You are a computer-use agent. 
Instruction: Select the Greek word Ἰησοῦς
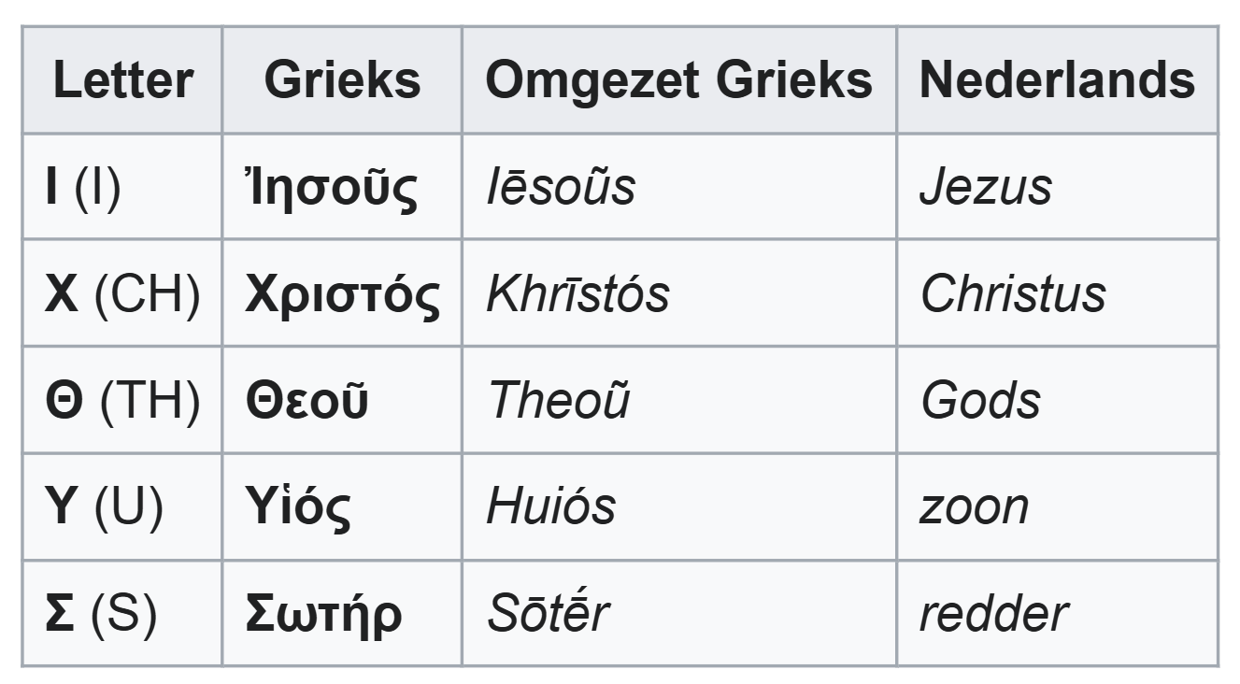tap(331, 188)
